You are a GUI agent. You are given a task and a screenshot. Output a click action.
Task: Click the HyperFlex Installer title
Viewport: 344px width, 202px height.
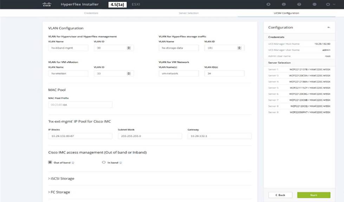[x=80, y=4]
